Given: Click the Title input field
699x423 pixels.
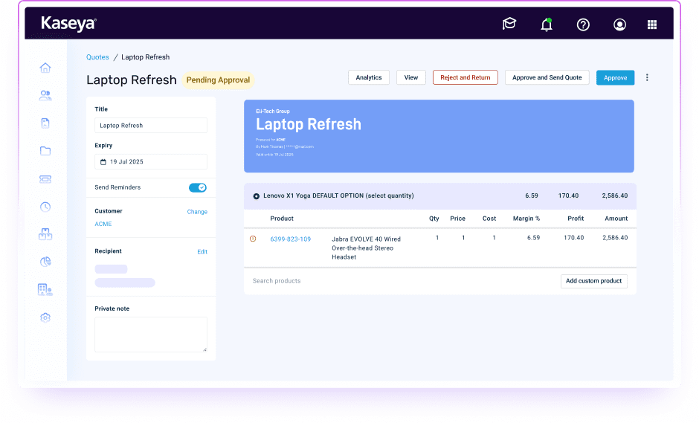Looking at the screenshot, I should click(151, 125).
